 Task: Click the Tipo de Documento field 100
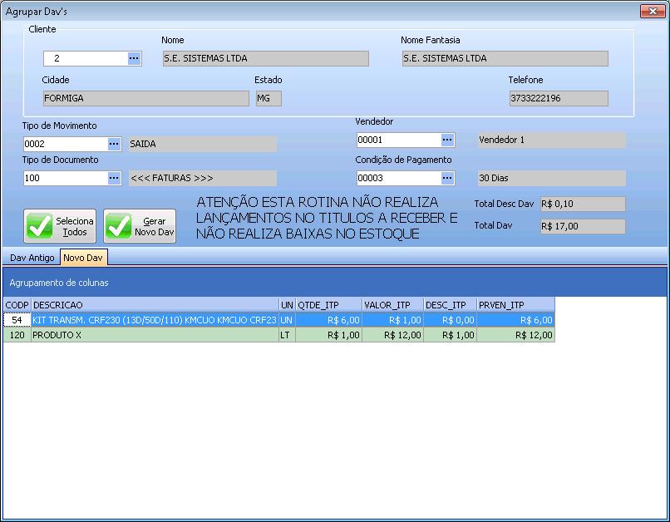point(64,178)
